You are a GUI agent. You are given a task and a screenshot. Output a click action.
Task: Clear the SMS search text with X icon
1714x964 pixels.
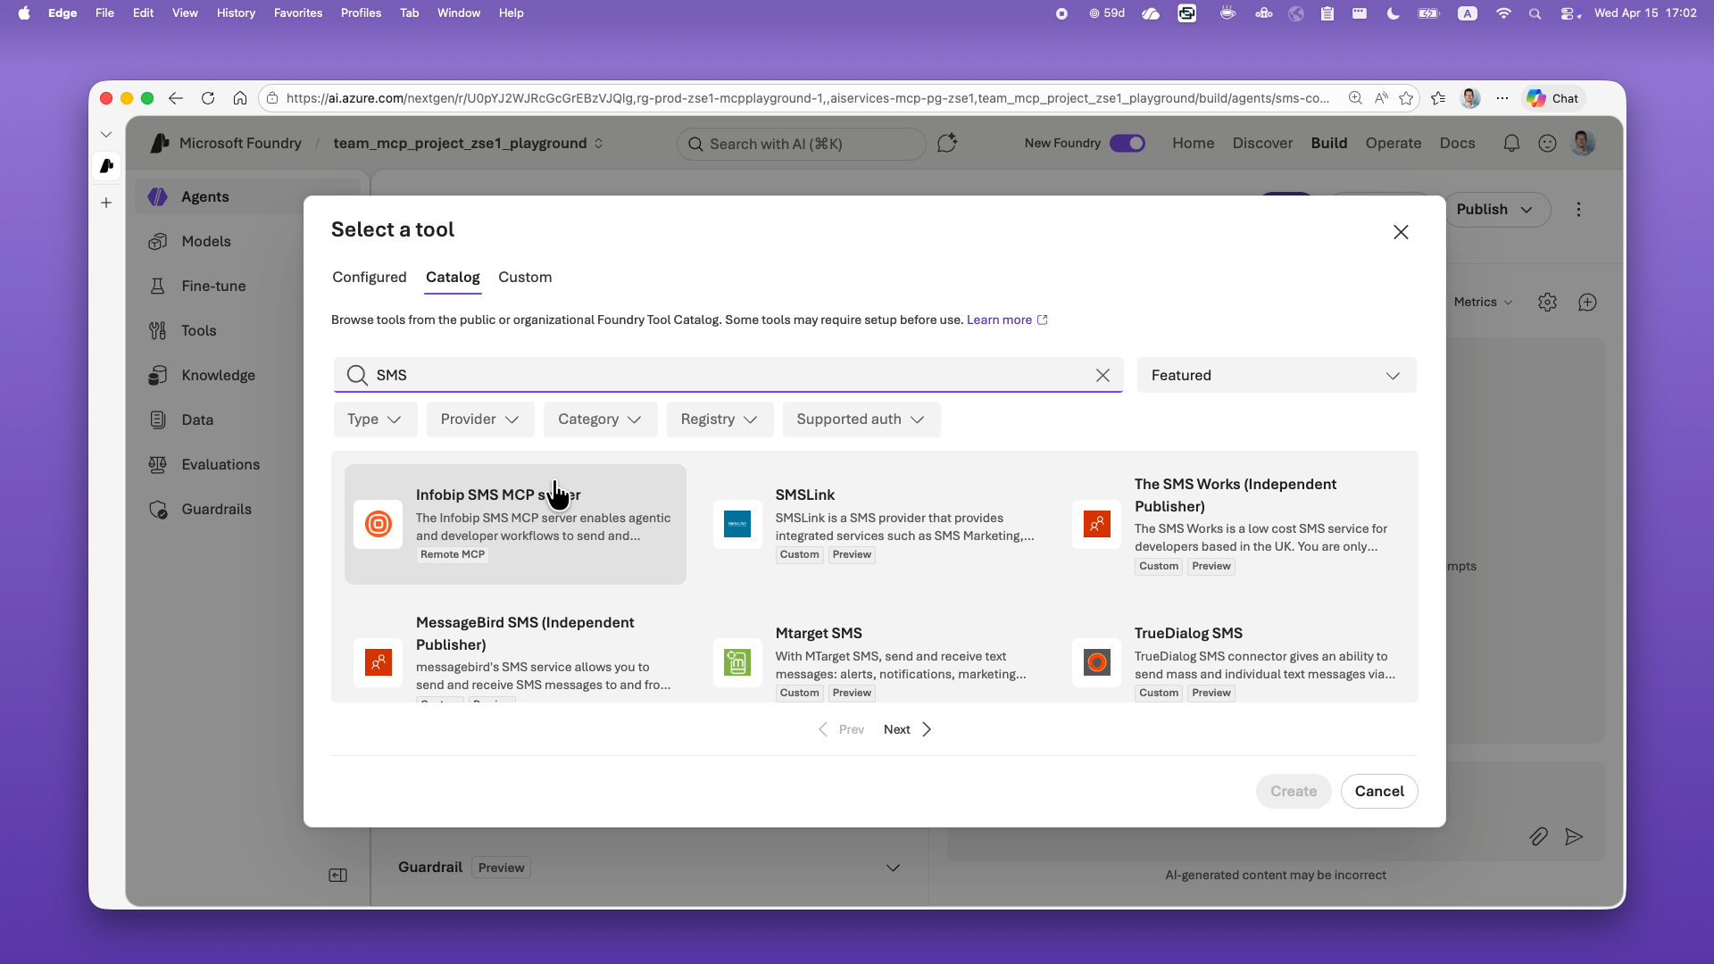[x=1102, y=376]
